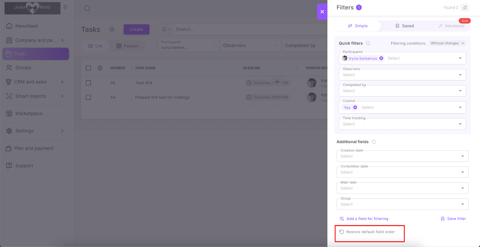This screenshot has height=247, width=480.
Task: Check the box for Prepare the text for mailings
Action: point(88,97)
